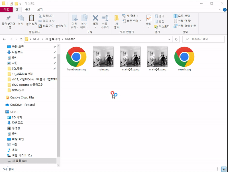The height and width of the screenshot is (172, 228).
Task: Switch to Large icons view in status bar
Action: click(224, 169)
